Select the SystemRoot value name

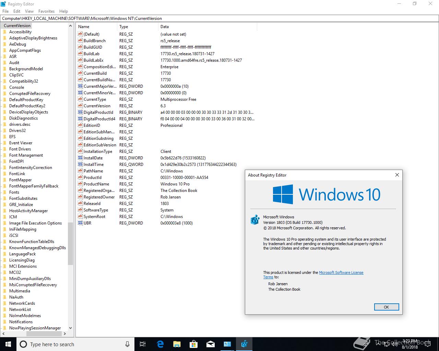pyautogui.click(x=94, y=216)
